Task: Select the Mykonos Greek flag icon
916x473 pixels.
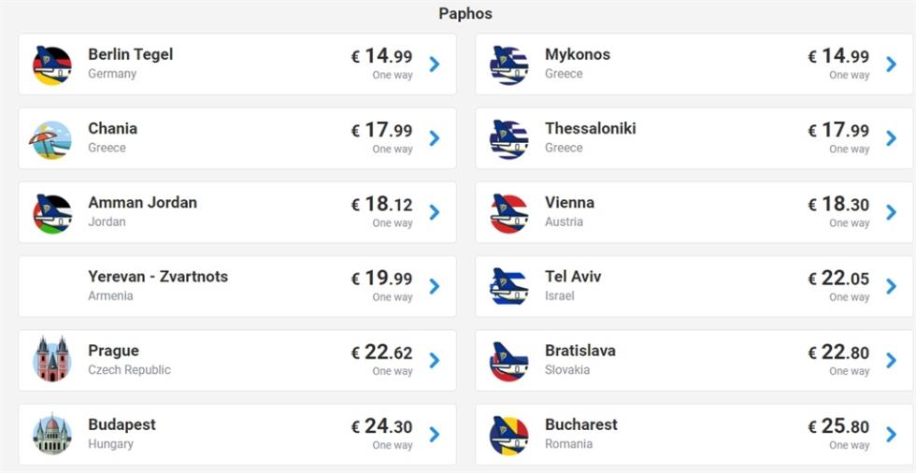Action: click(x=508, y=65)
